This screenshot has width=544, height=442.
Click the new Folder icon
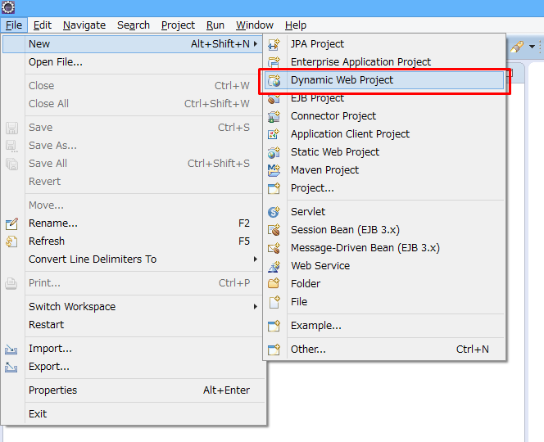(274, 284)
